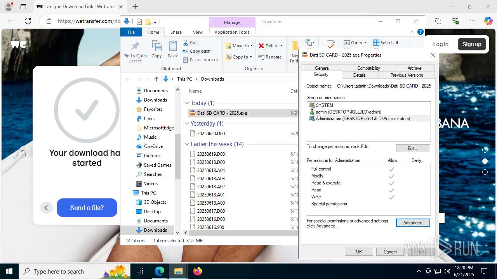Viewport: 497px width, 279px height.
Task: Open the Windows Start menu
Action: tap(9, 271)
